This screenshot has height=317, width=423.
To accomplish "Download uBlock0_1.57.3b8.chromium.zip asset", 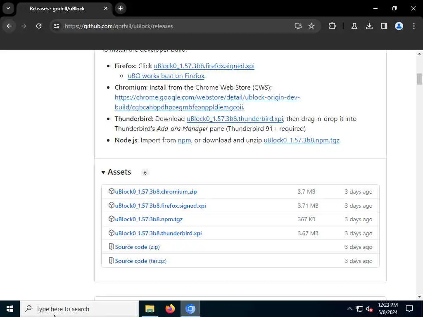I will 156,192.
